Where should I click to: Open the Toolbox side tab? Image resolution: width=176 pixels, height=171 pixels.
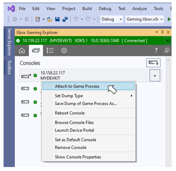click(x=9, y=67)
